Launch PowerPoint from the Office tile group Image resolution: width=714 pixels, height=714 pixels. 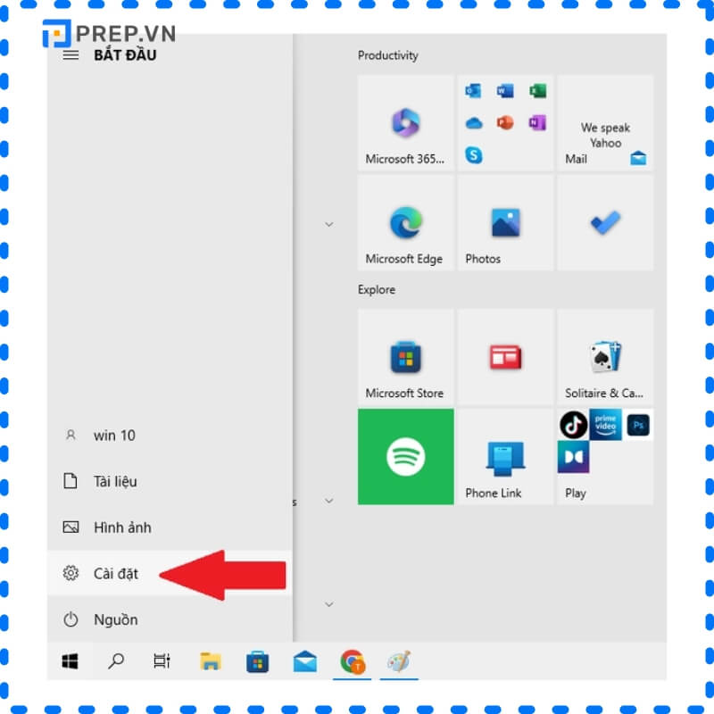click(505, 122)
